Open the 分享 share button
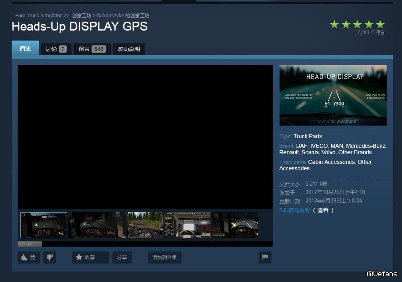The width and height of the screenshot is (402, 282). click(122, 257)
